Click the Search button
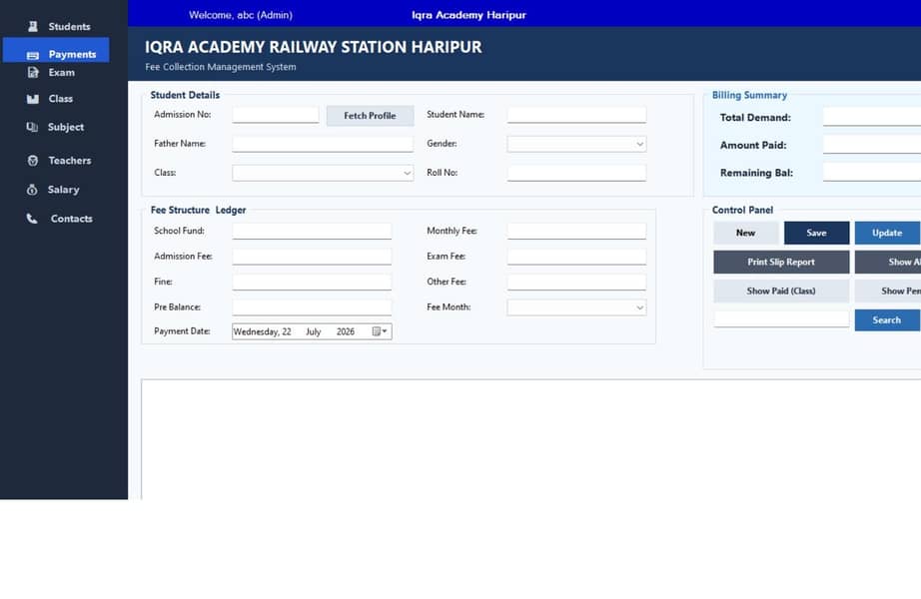 [887, 320]
